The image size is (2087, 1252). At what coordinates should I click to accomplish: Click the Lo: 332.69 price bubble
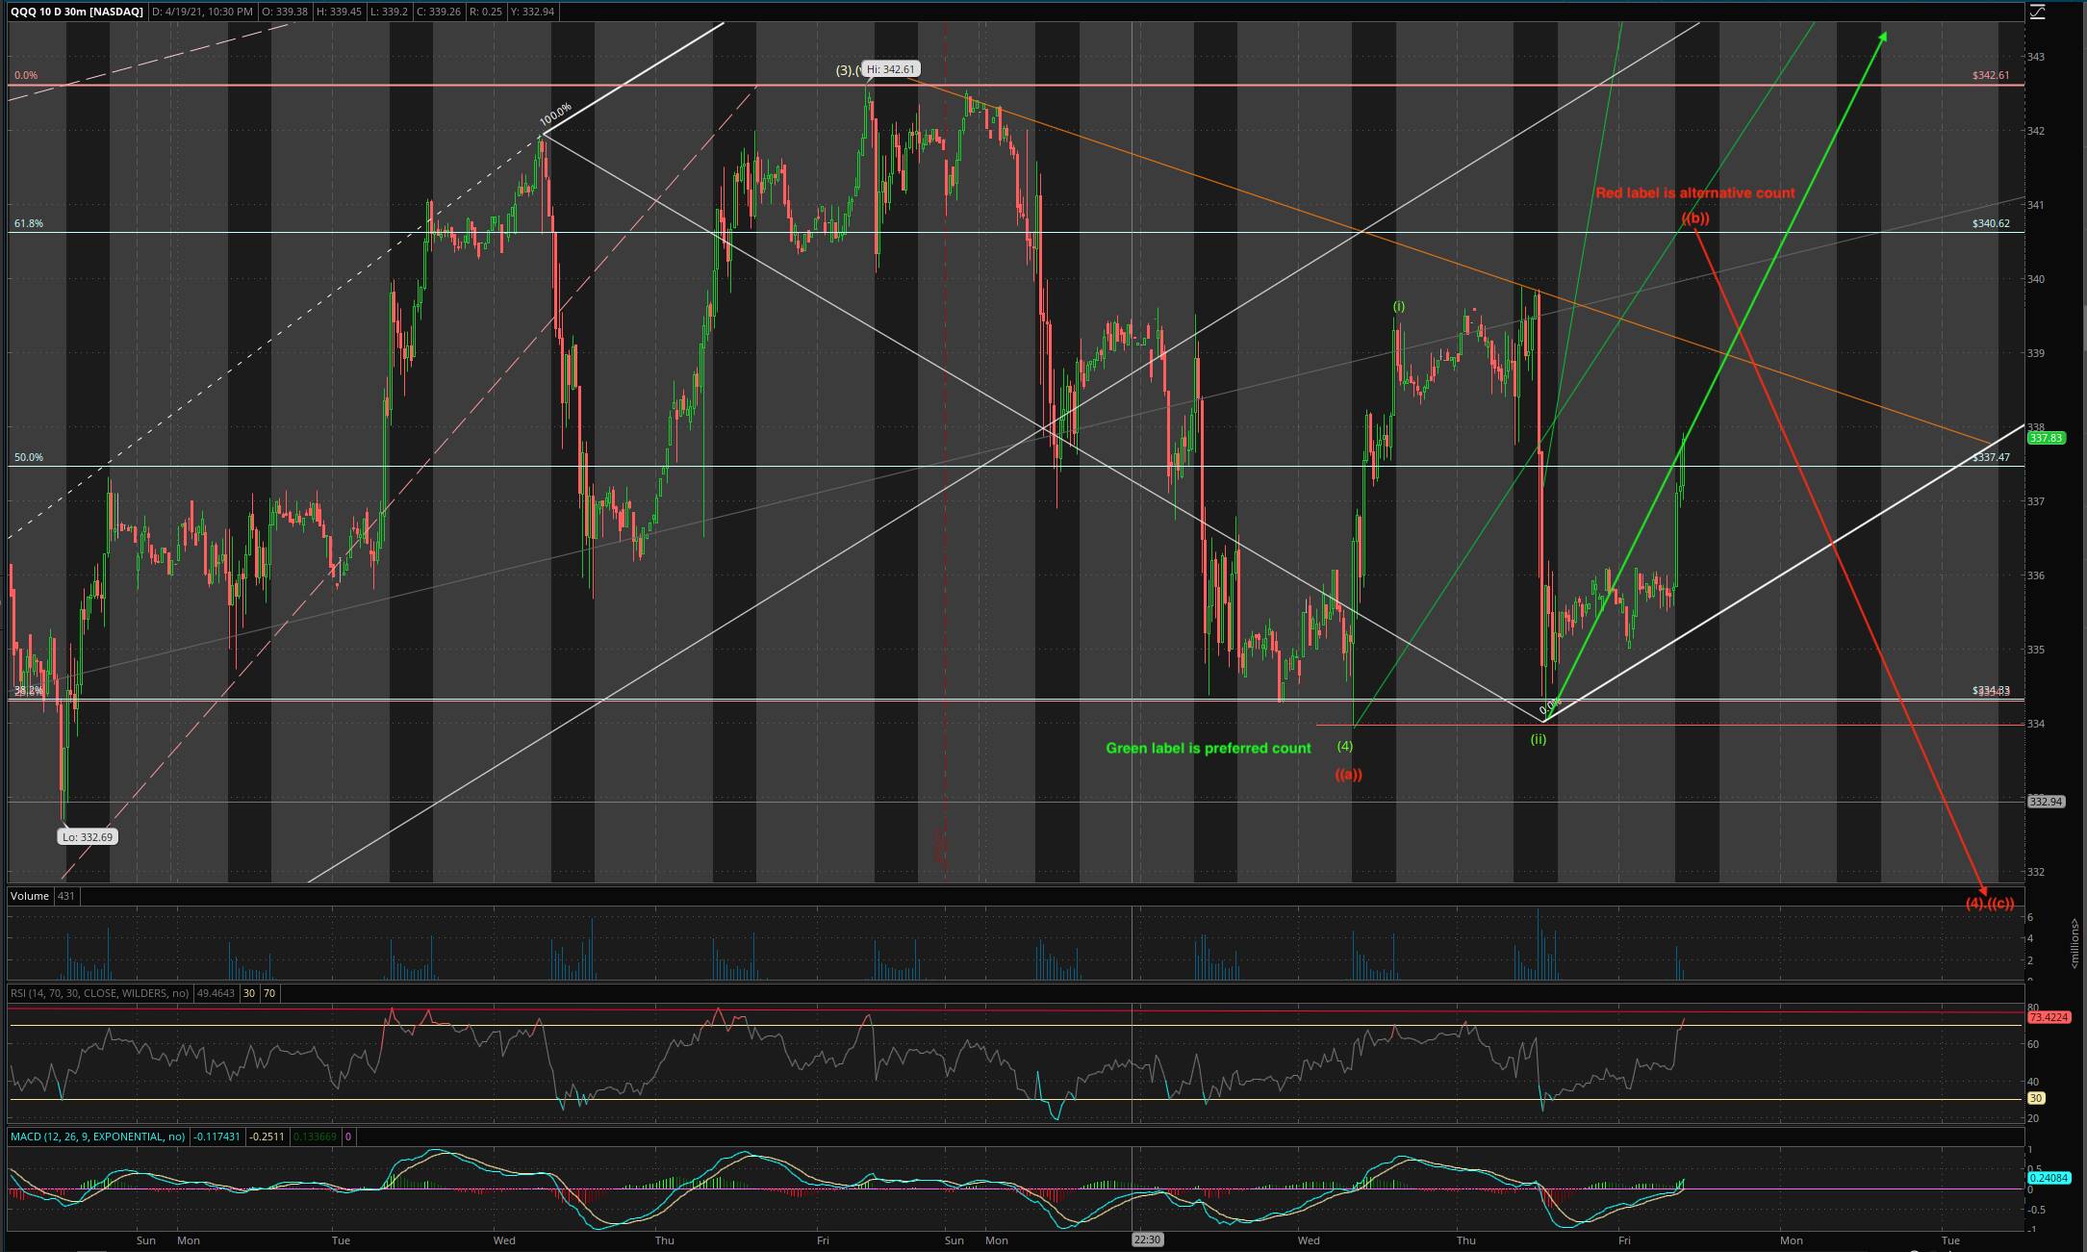88,837
